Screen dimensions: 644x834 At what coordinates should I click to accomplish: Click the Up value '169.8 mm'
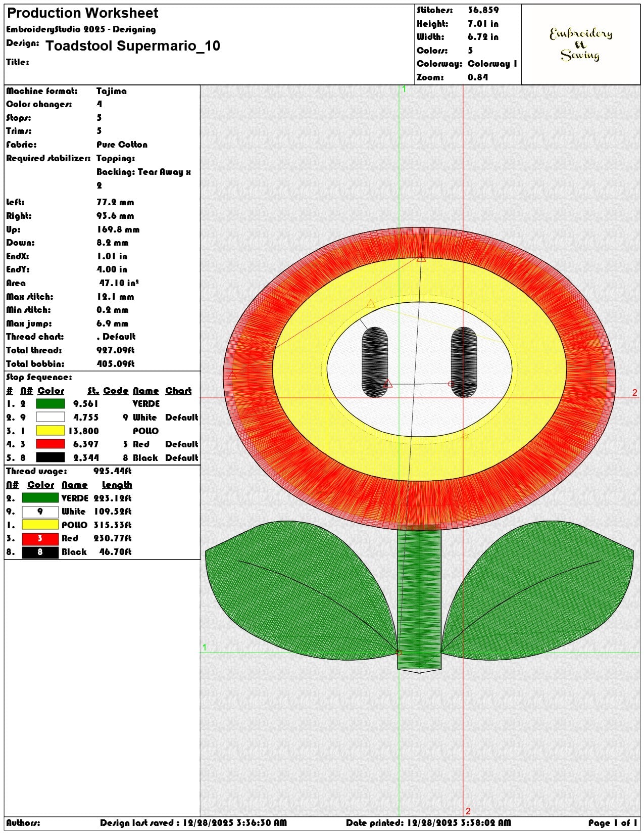118,229
